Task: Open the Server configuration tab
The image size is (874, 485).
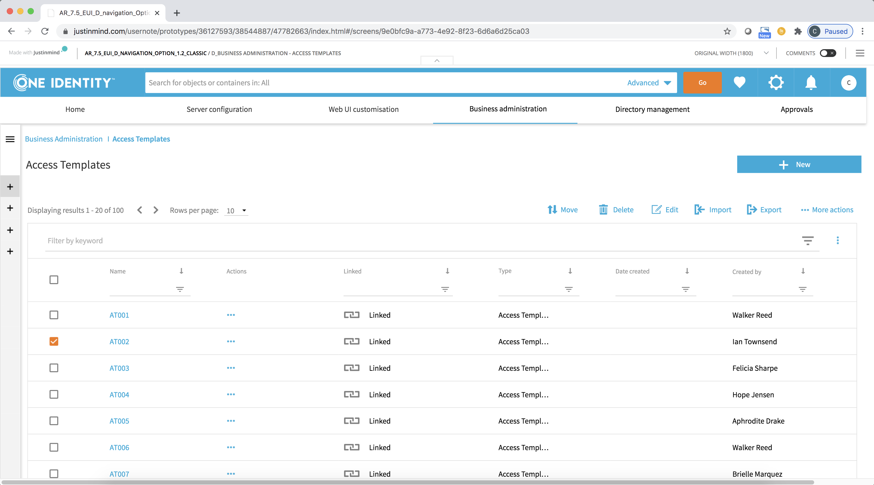Action: coord(219,109)
